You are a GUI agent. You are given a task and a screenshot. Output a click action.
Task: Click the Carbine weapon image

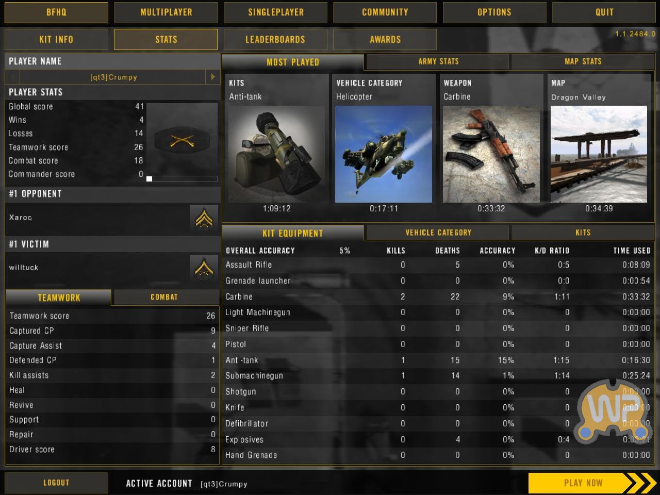(491, 154)
